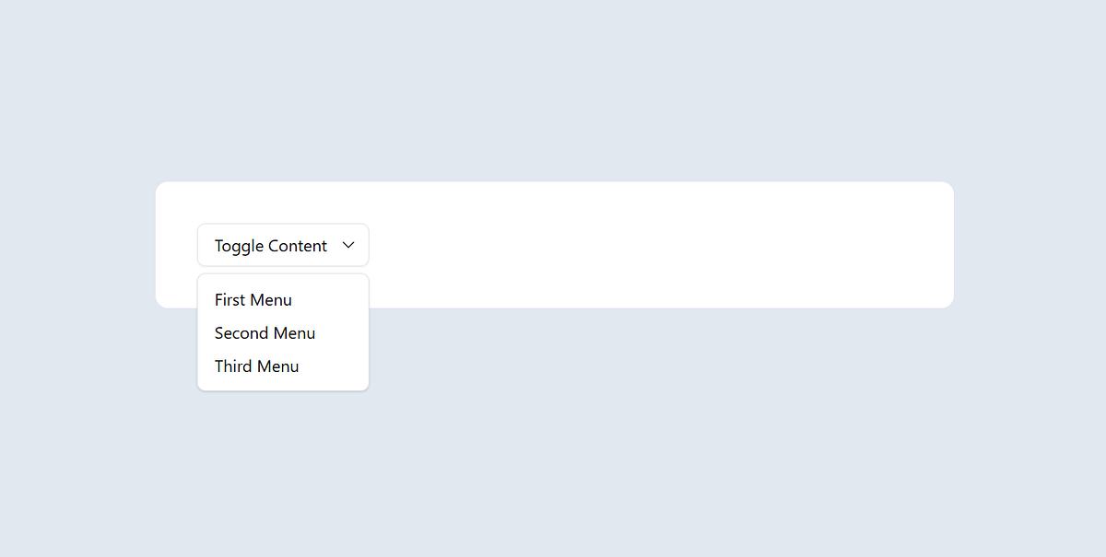Open the Toggle Content dropdown
The image size is (1106, 557).
(282, 245)
